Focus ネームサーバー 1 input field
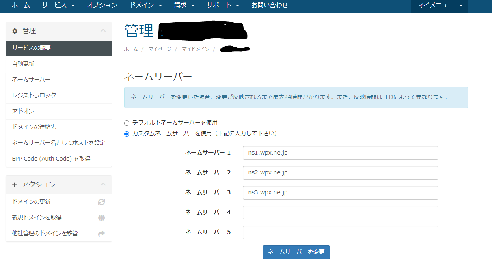 coord(341,153)
